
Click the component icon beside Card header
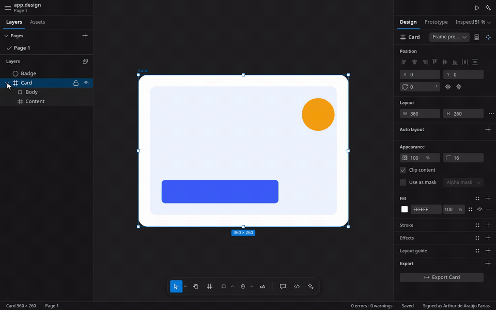pos(488,37)
